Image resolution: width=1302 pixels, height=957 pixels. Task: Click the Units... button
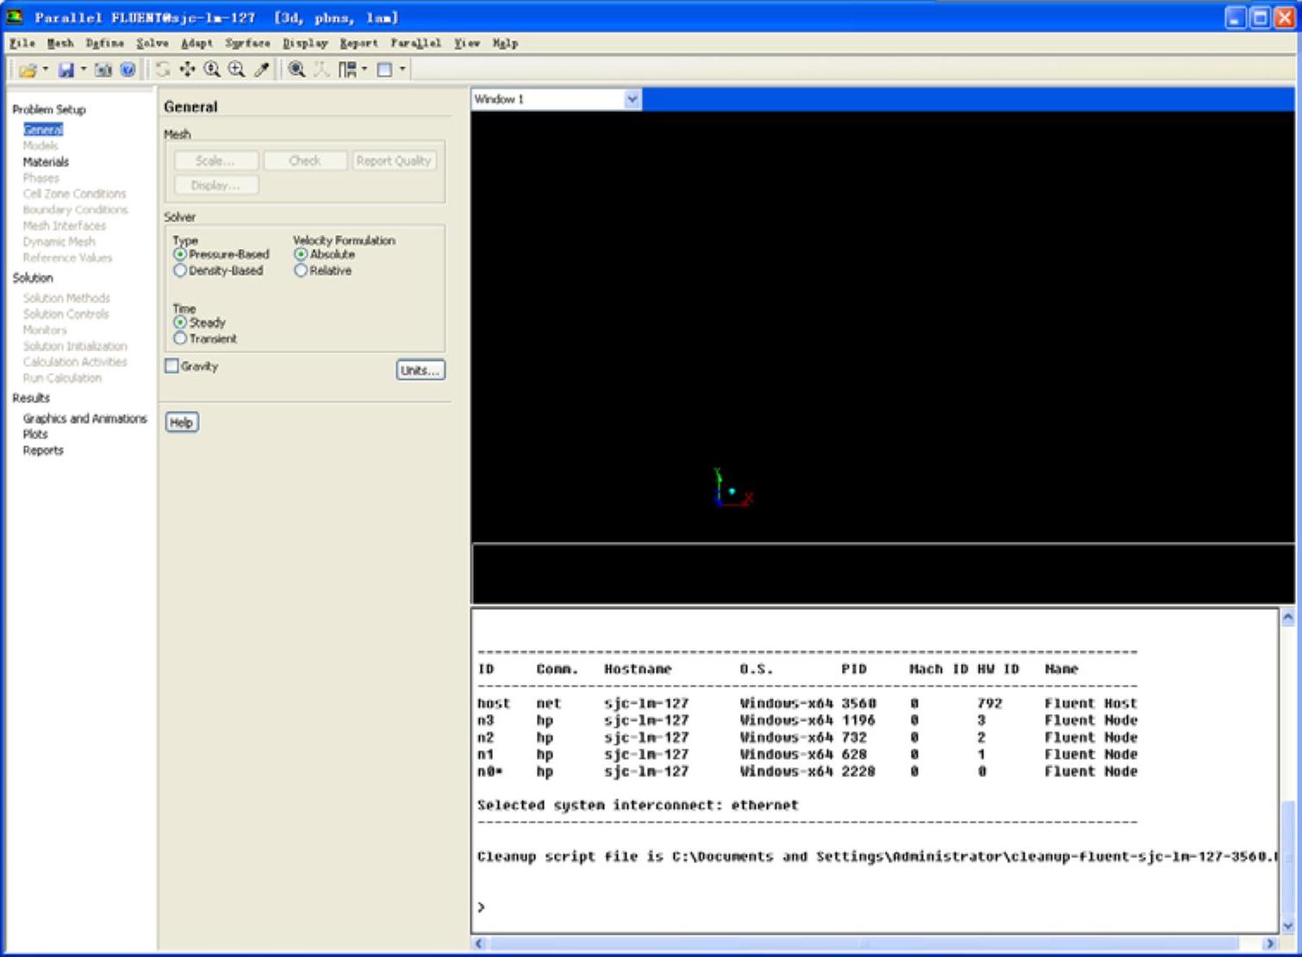pos(420,370)
